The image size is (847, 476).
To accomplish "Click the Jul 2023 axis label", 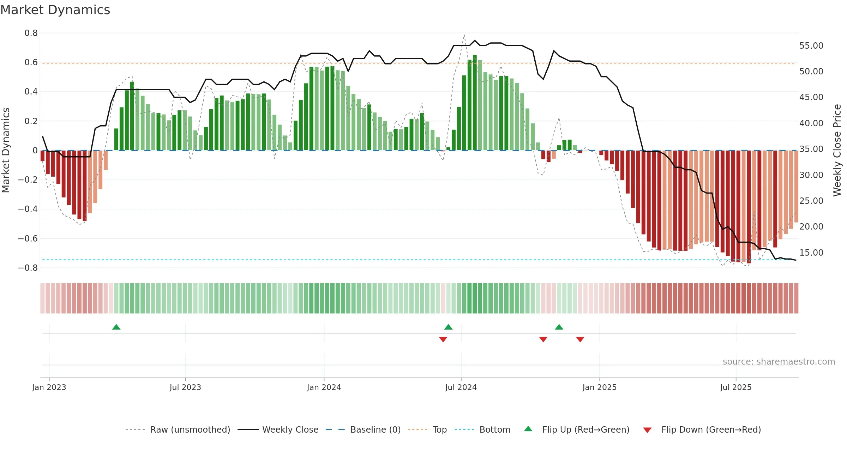I will click(185, 387).
